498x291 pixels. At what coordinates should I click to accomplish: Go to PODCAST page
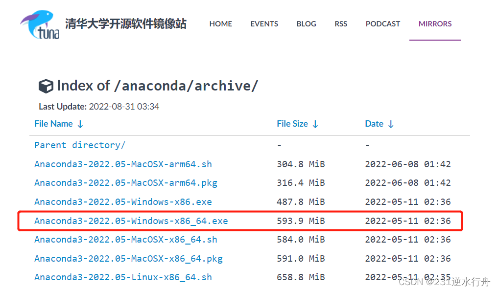[383, 24]
